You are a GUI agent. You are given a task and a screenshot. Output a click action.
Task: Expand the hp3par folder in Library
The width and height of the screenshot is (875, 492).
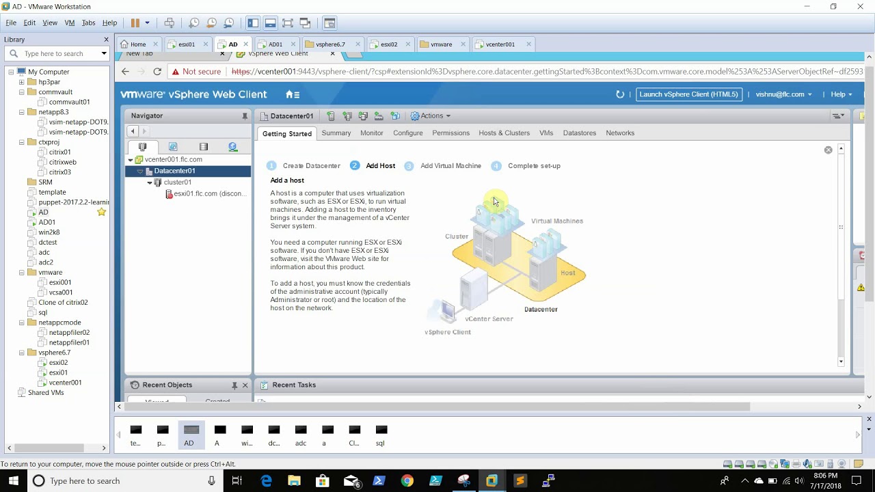22,82
